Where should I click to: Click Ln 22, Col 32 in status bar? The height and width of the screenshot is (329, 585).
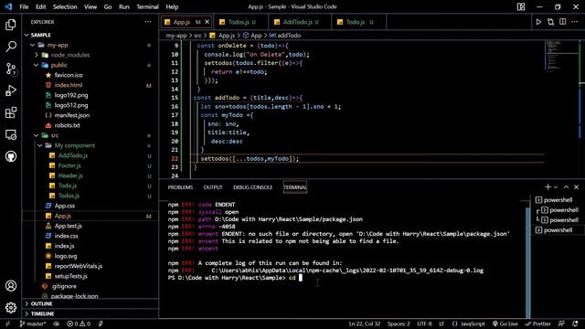coord(365,324)
